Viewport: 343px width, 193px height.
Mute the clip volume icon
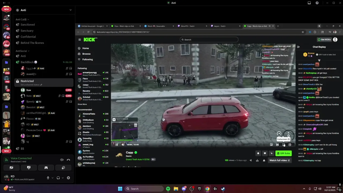coord(123,144)
